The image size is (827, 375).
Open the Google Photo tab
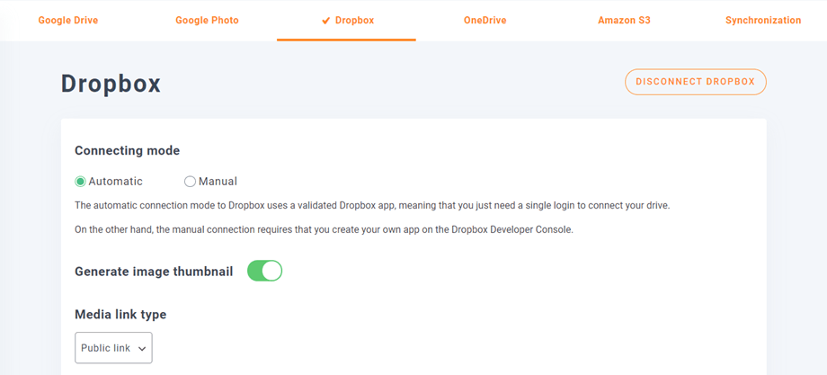coord(207,20)
